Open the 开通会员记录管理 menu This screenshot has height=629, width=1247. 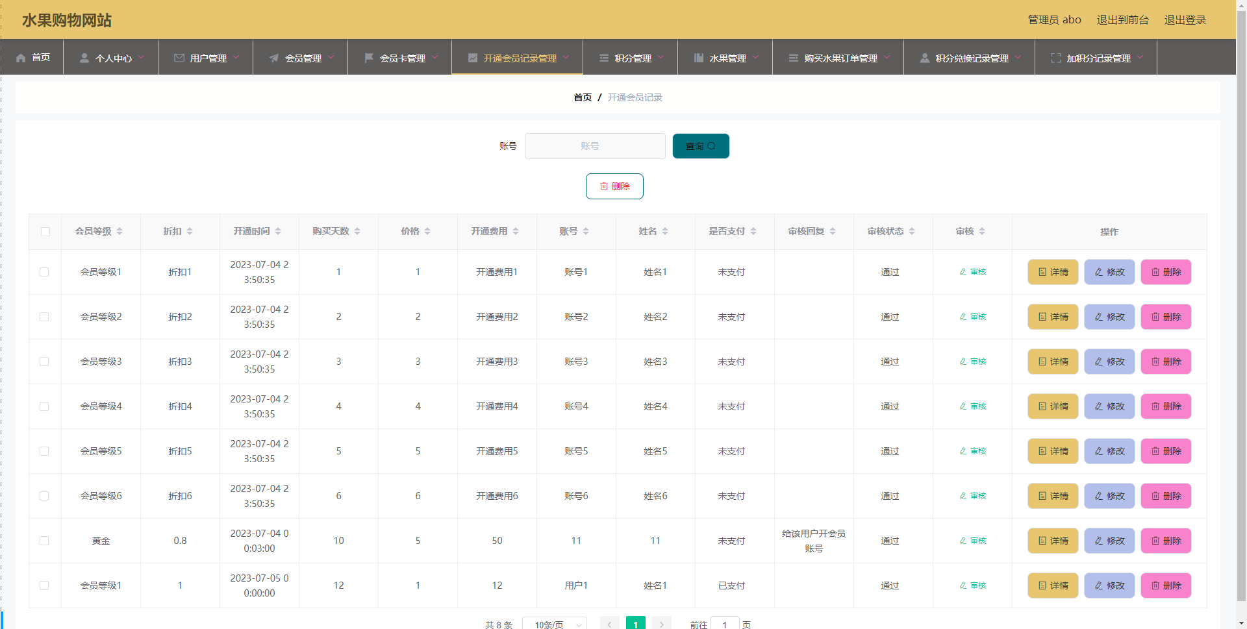pyautogui.click(x=517, y=57)
